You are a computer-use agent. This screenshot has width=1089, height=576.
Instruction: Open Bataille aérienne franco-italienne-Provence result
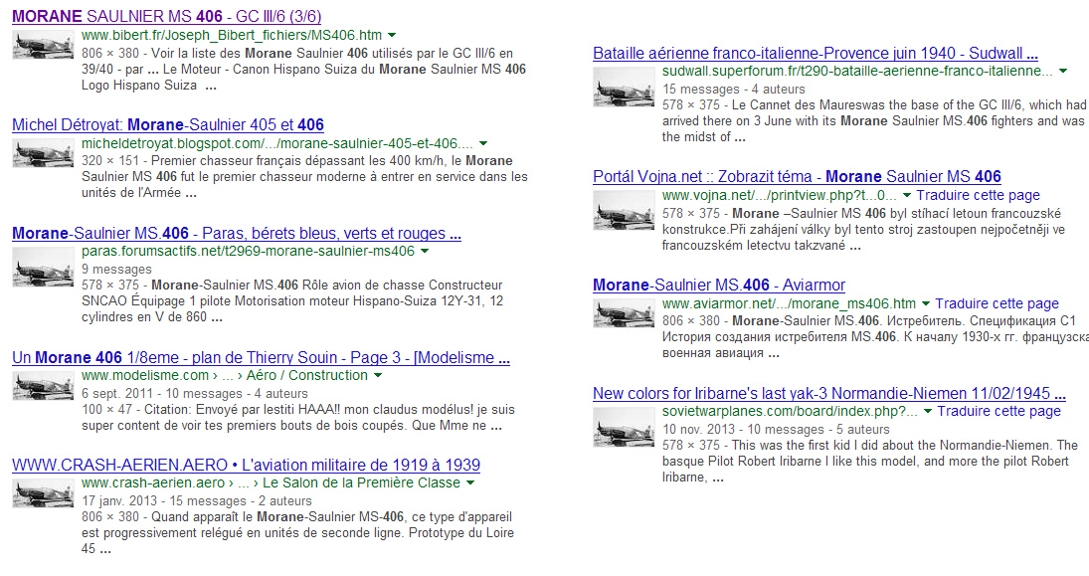pos(816,54)
